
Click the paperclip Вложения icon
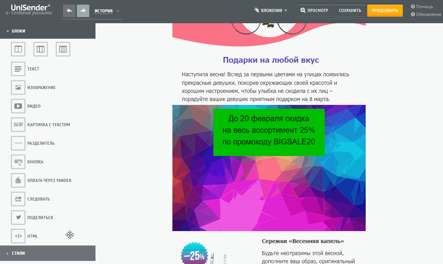point(257,10)
